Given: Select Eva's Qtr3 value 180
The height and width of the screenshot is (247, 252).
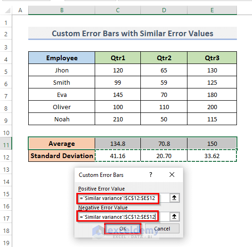Looking at the screenshot, I should coord(212,95).
